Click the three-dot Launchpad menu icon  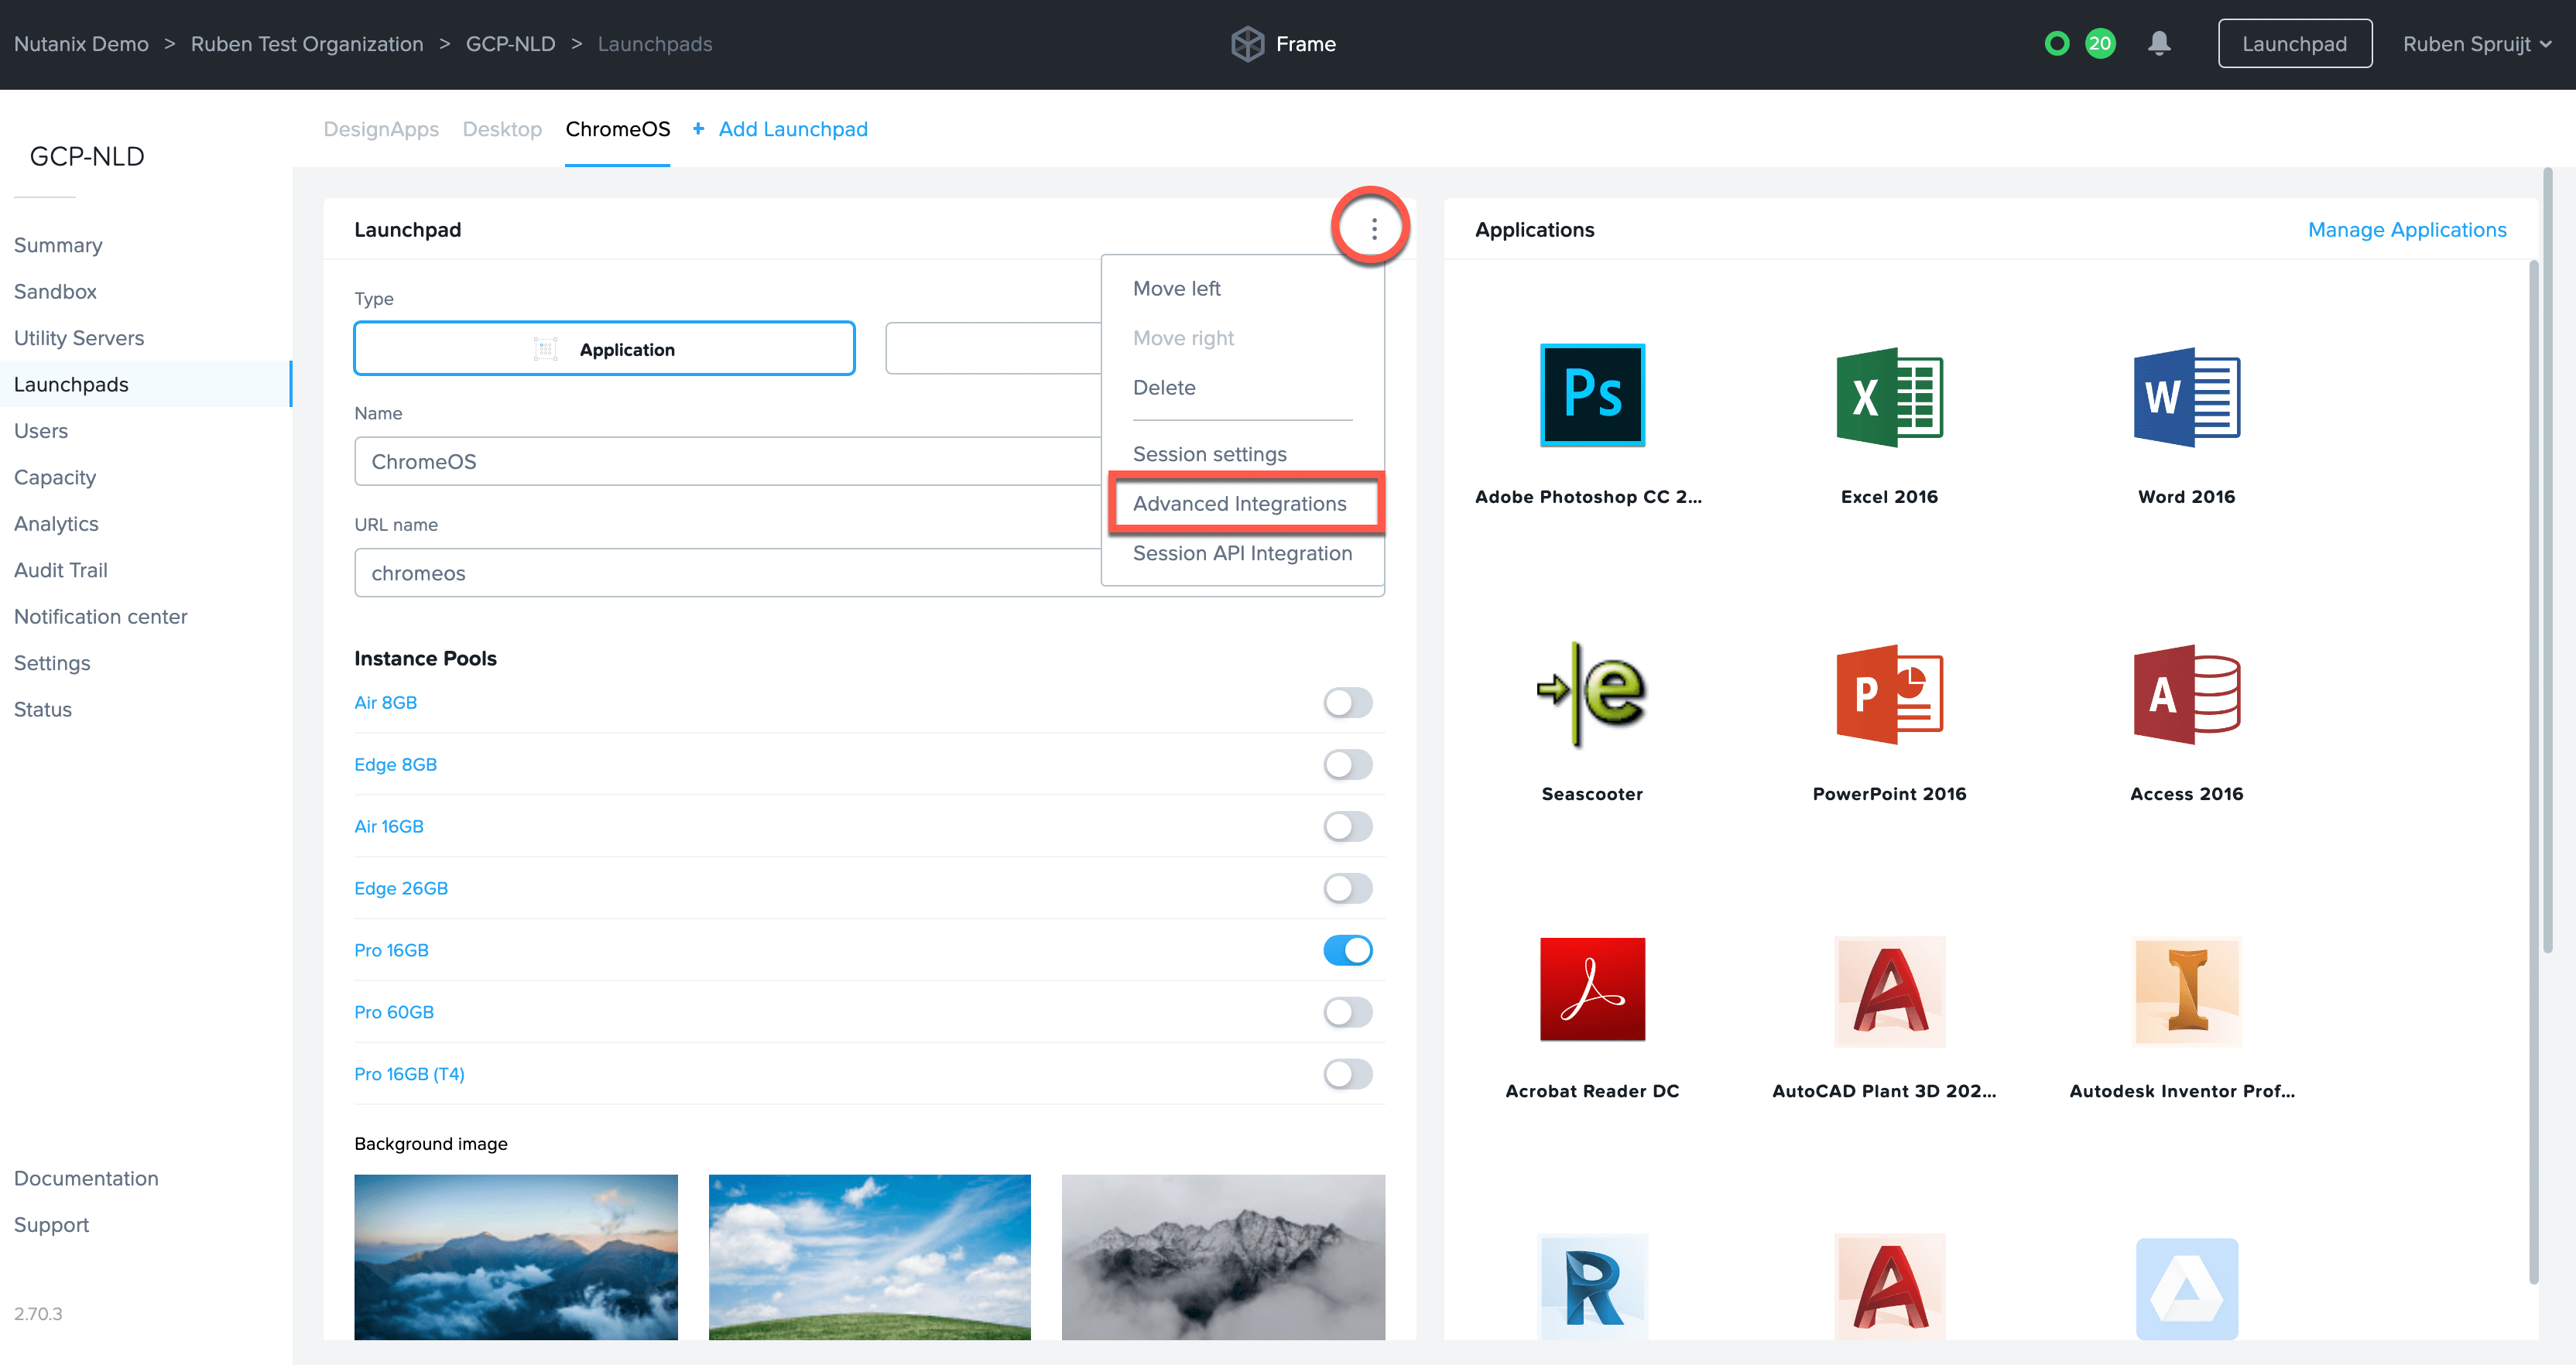pyautogui.click(x=1373, y=229)
